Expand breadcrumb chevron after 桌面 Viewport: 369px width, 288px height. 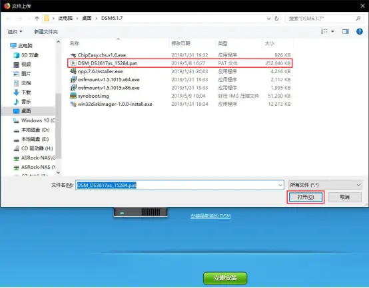[97, 19]
